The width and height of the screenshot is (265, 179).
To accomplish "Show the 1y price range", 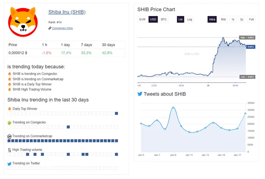I will pos(233,19).
